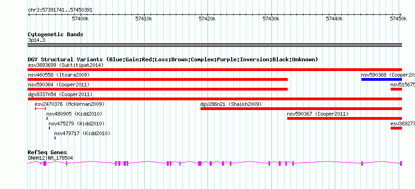Open the nsv590364 (Cooper2011) label
This screenshot has width=415, height=189.
pyautogui.click(x=59, y=85)
